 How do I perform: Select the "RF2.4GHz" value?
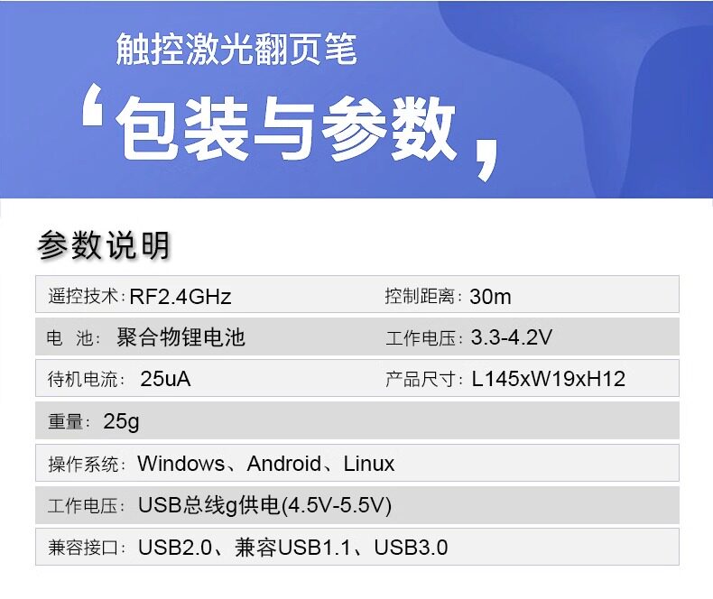(x=181, y=297)
